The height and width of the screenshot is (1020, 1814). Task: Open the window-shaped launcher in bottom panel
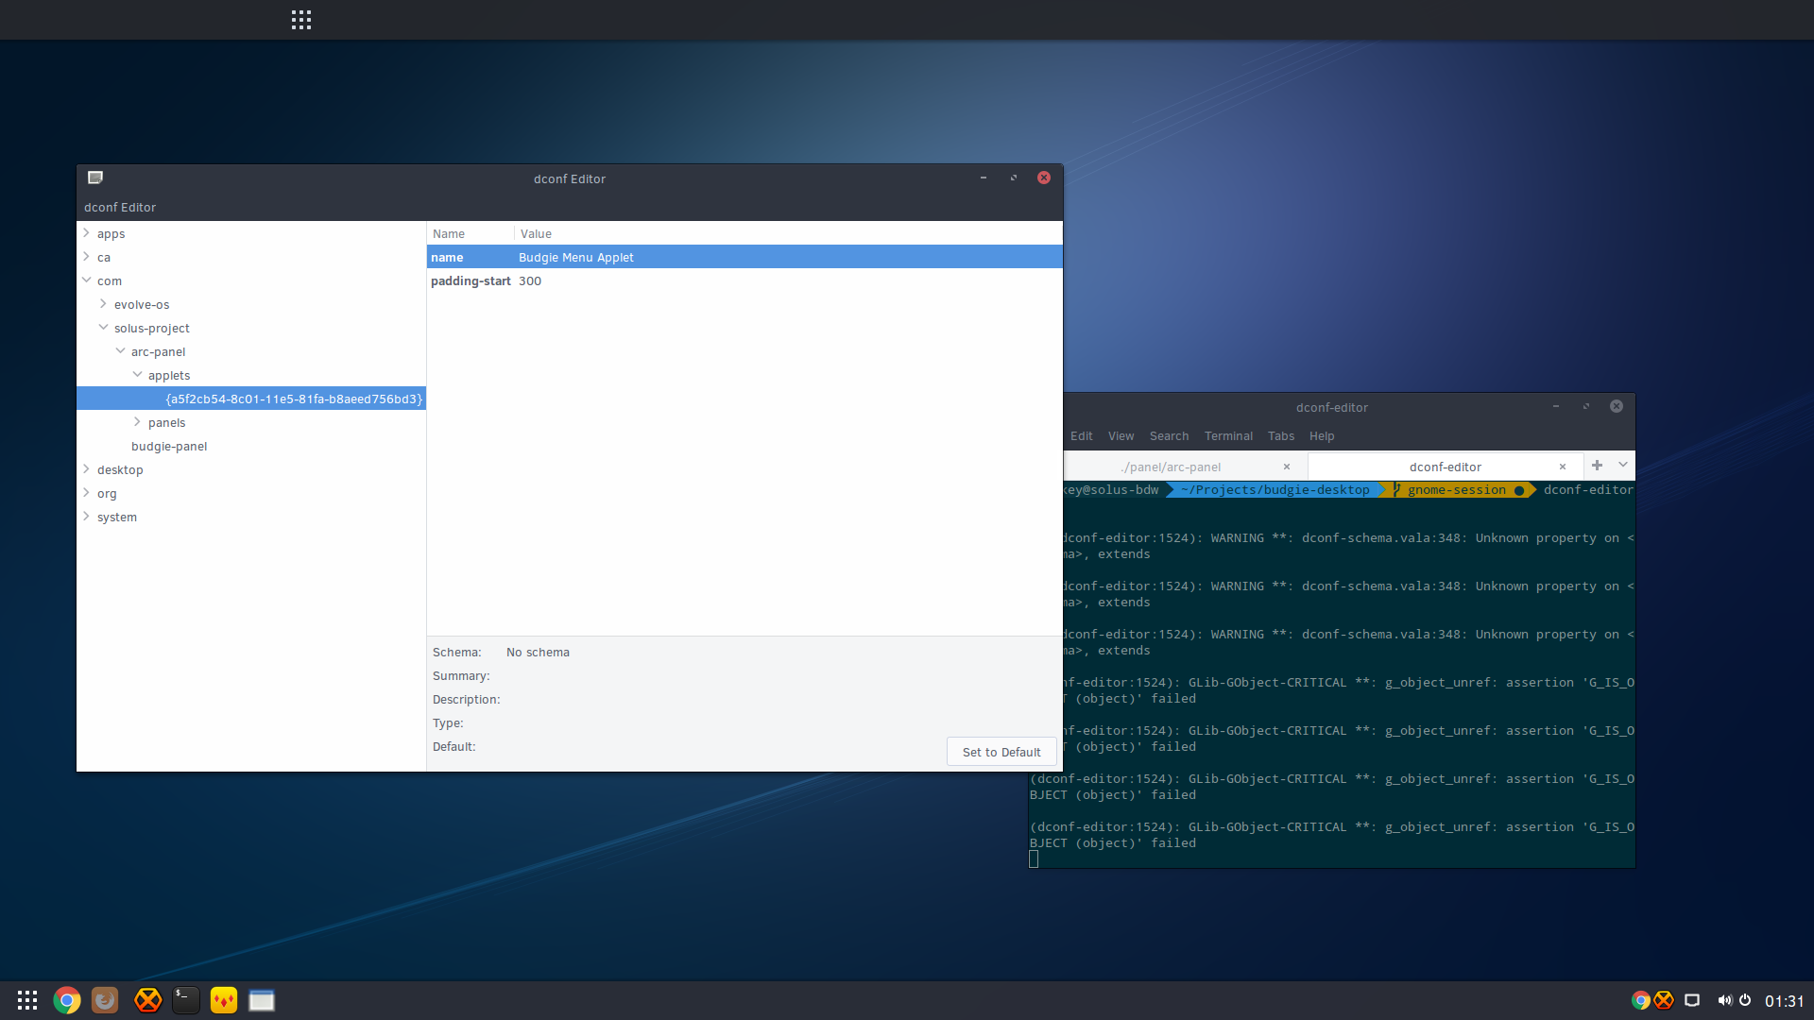pos(262,1000)
